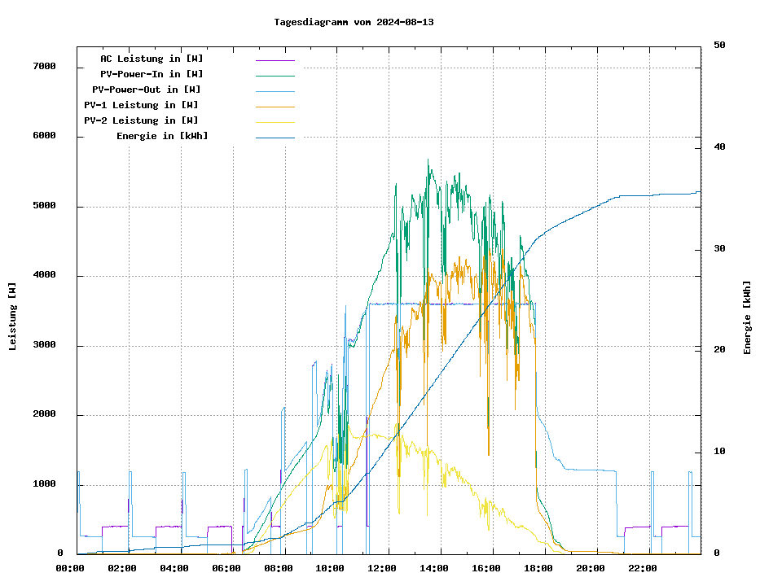Click the 20 value on energy axis

(719, 350)
